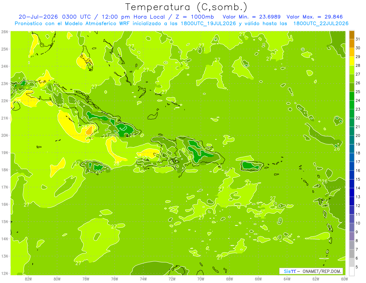Click the 64W longitude axis label

click(287, 279)
